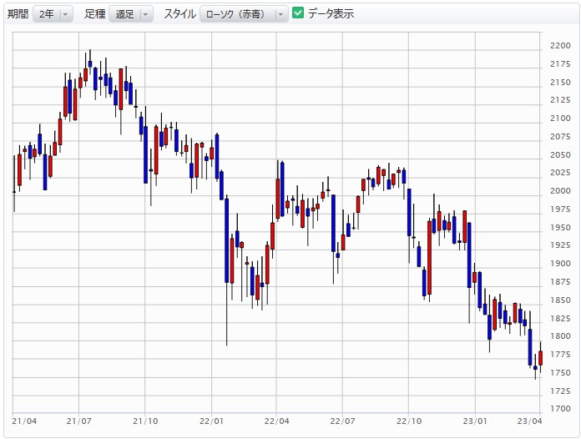Click the 23/01 date axis label
The image size is (581, 439).
(475, 421)
